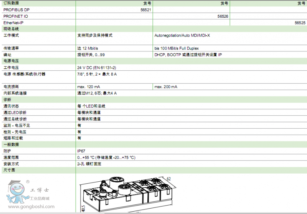Select the EtherNet-IP row label

click(13, 23)
